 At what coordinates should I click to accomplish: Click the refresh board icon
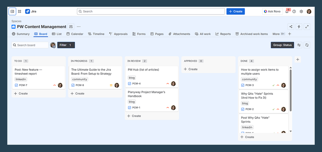pos(307,45)
